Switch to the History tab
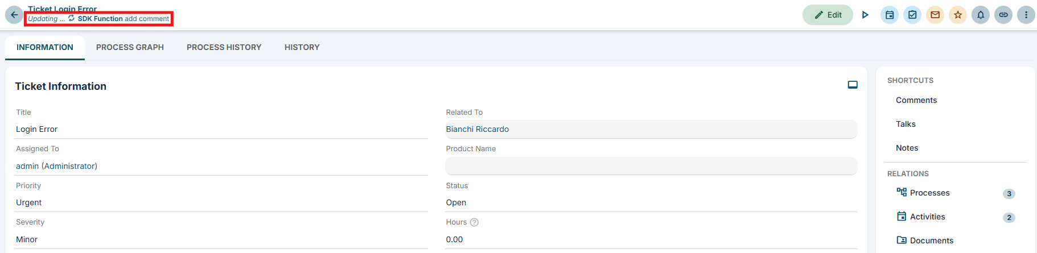Screen dimensions: 1037x253 click(302, 48)
